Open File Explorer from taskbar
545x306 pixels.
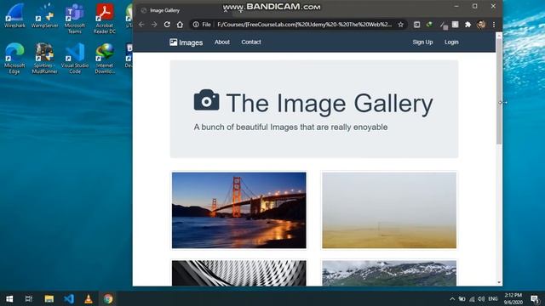[49, 298]
